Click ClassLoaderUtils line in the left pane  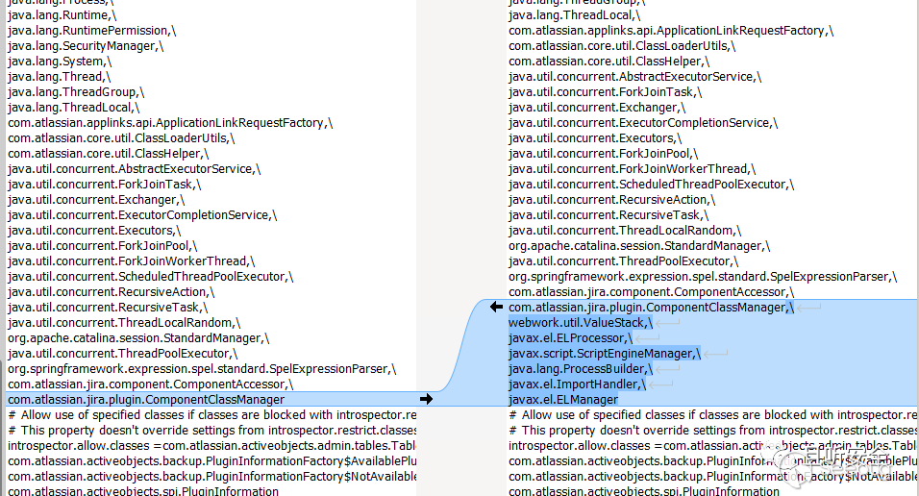121,137
